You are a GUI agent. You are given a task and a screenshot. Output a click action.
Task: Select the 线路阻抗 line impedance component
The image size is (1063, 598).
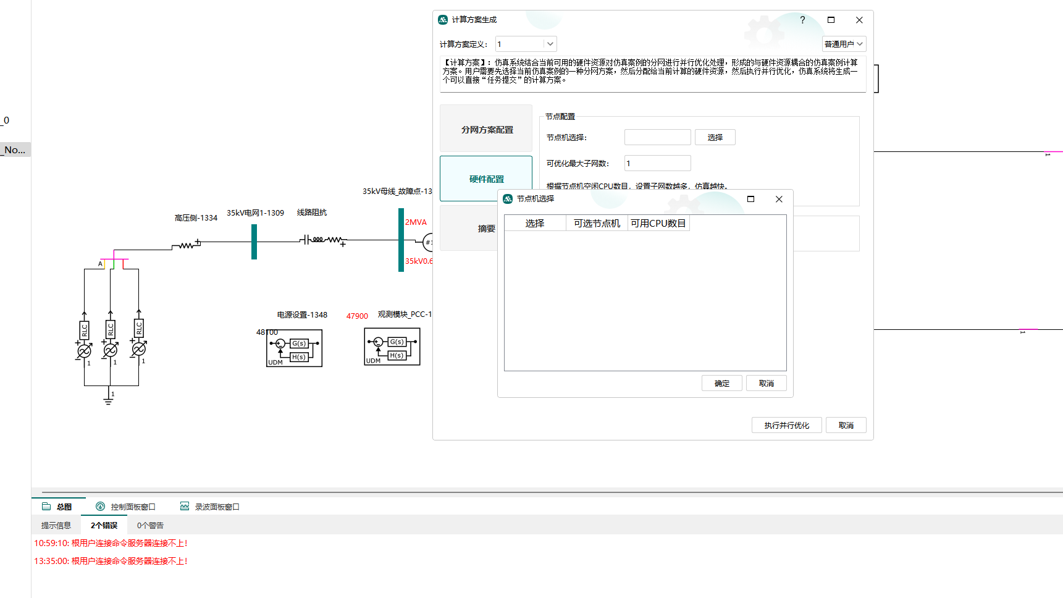tap(323, 240)
